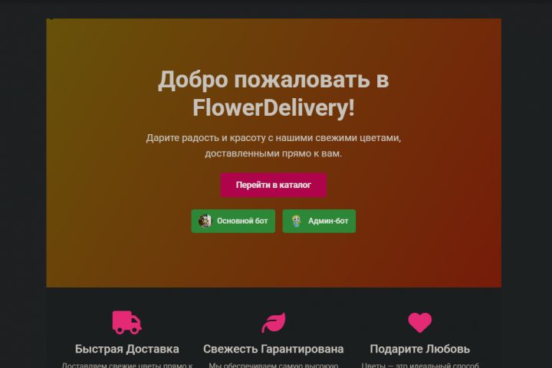Launch the Админ-бот link
The height and width of the screenshot is (368, 552).
[319, 221]
